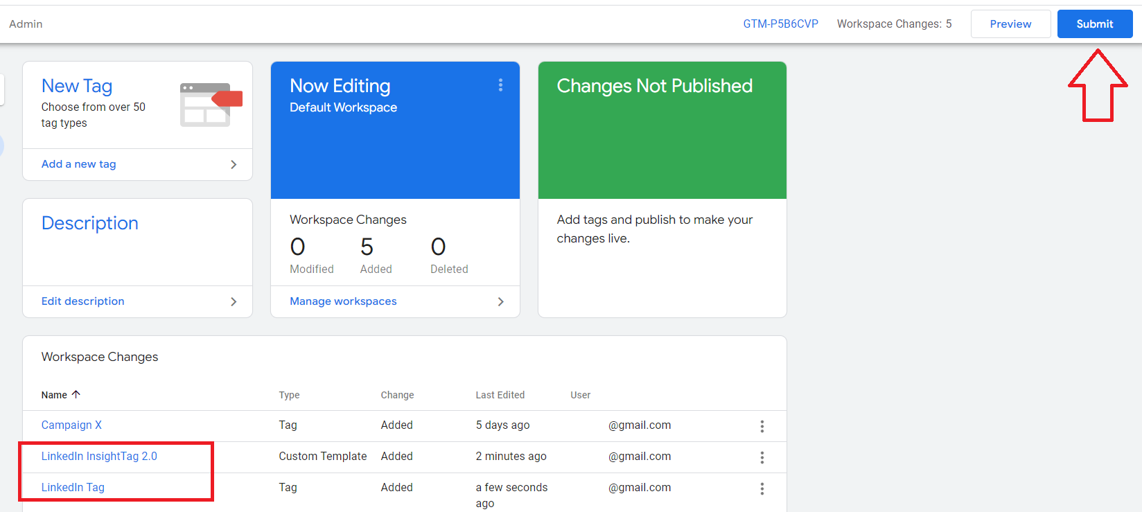Image resolution: width=1142 pixels, height=512 pixels.
Task: Click Workspace Changes: 5 in header
Action: pos(894,24)
